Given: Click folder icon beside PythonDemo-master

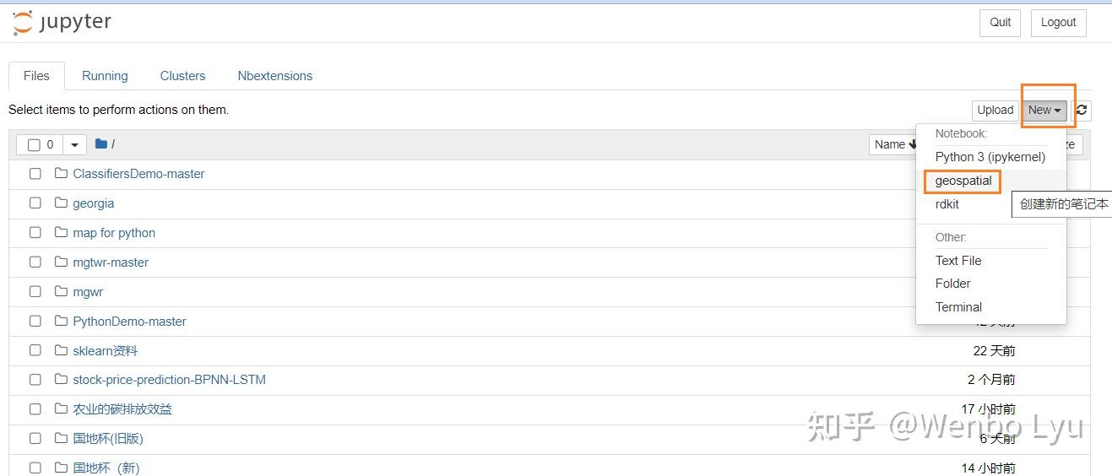Looking at the screenshot, I should 61,321.
